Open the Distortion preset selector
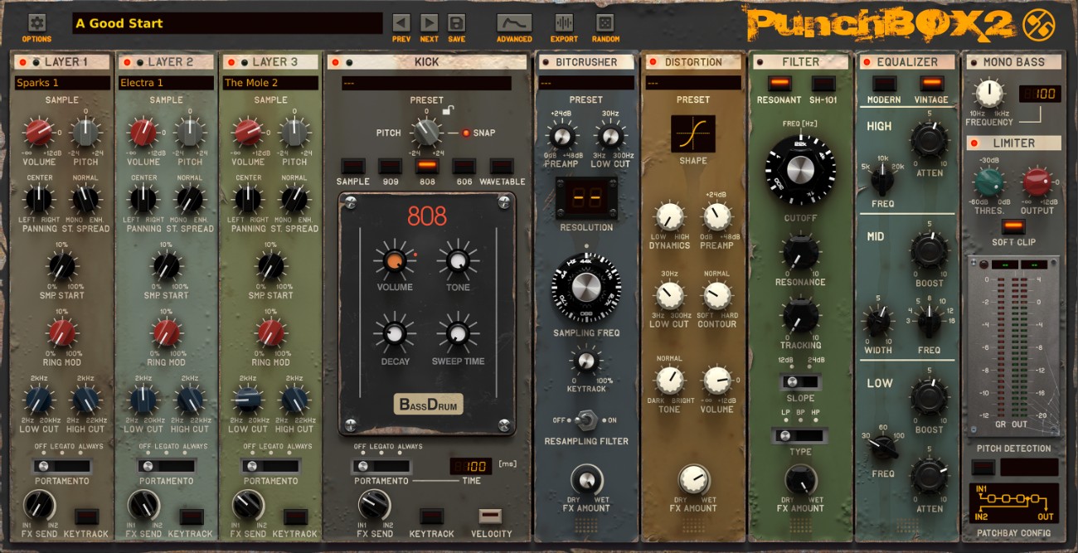Screen dimensions: 1078x553 (x=693, y=83)
